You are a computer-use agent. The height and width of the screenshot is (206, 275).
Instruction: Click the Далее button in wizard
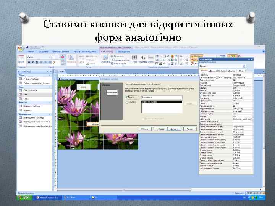[x=174, y=129]
